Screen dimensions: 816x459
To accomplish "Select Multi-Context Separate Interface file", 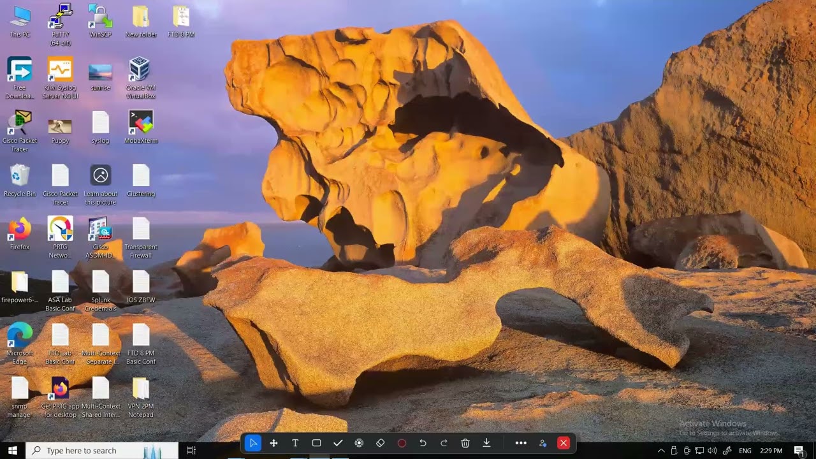I will 101,344.
